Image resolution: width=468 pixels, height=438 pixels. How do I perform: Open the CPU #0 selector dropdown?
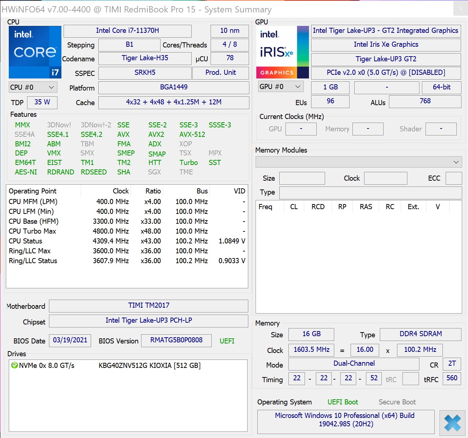(32, 87)
